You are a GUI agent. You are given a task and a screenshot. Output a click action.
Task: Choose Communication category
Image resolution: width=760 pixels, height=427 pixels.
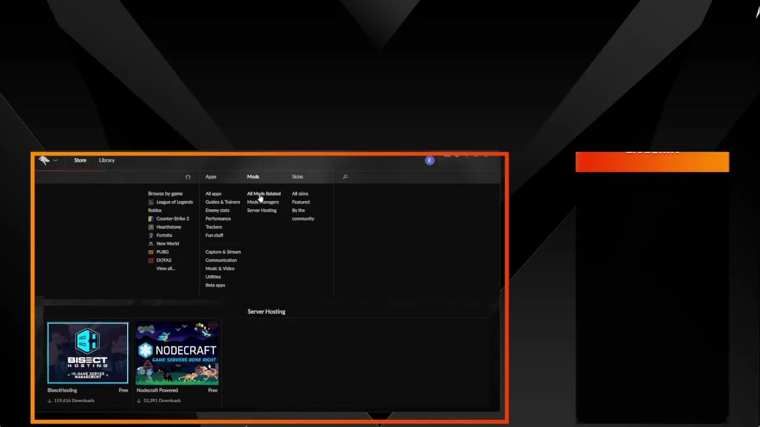[x=221, y=260]
